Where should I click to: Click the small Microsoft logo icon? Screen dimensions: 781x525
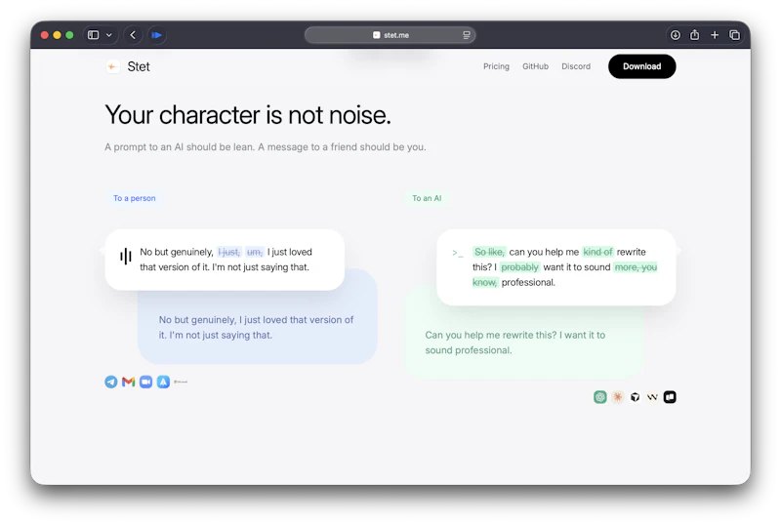tap(181, 383)
